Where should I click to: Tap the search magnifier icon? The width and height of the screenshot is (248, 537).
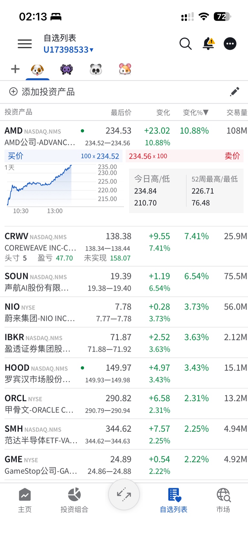[x=185, y=44]
